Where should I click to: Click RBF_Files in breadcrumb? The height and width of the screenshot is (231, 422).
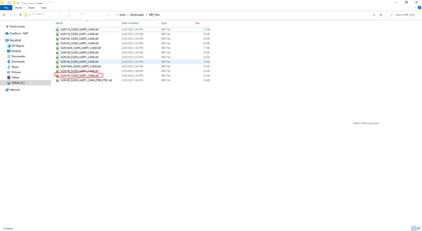(154, 15)
